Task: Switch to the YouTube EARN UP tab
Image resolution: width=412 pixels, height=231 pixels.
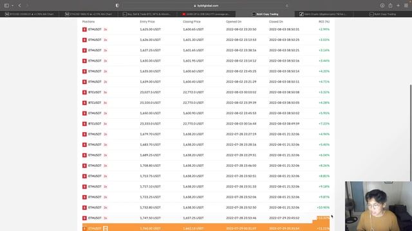Action: [206, 14]
